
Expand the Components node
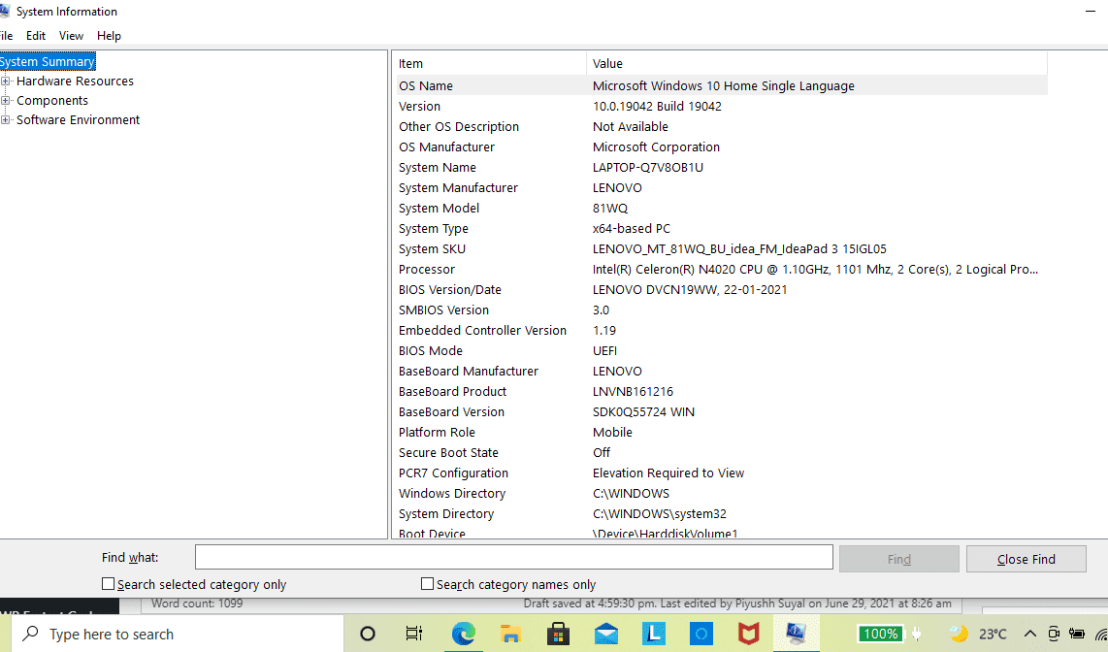coord(5,100)
